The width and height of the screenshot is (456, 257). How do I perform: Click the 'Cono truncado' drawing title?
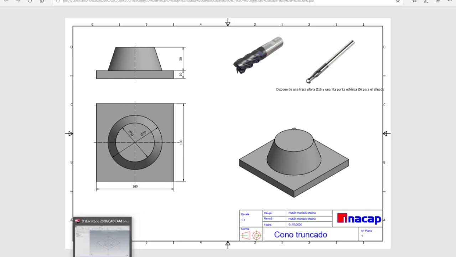coord(300,235)
